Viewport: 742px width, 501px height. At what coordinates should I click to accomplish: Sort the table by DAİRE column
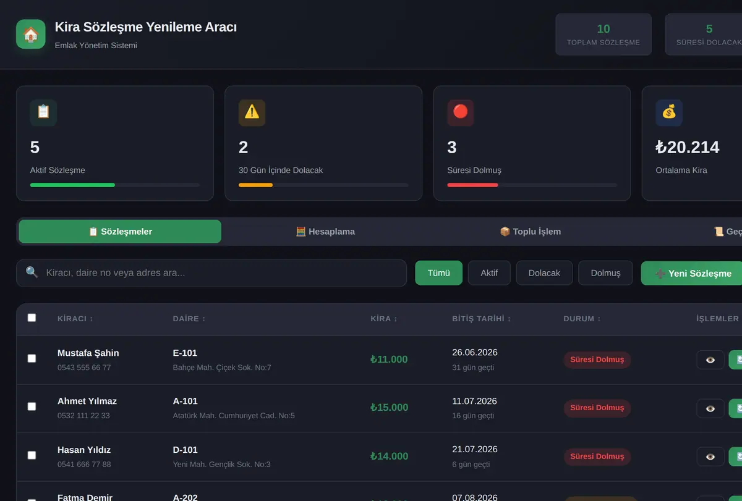pos(189,319)
